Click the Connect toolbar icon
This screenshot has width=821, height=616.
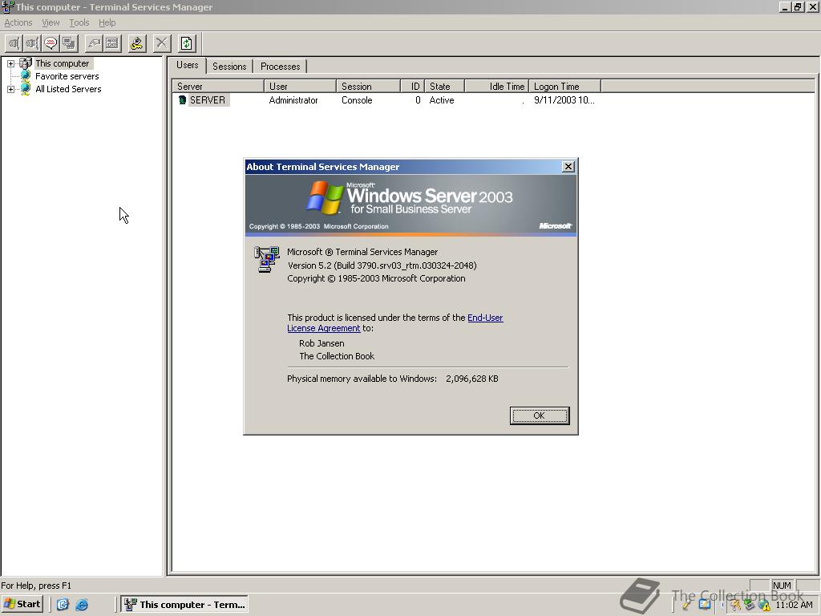coord(14,43)
